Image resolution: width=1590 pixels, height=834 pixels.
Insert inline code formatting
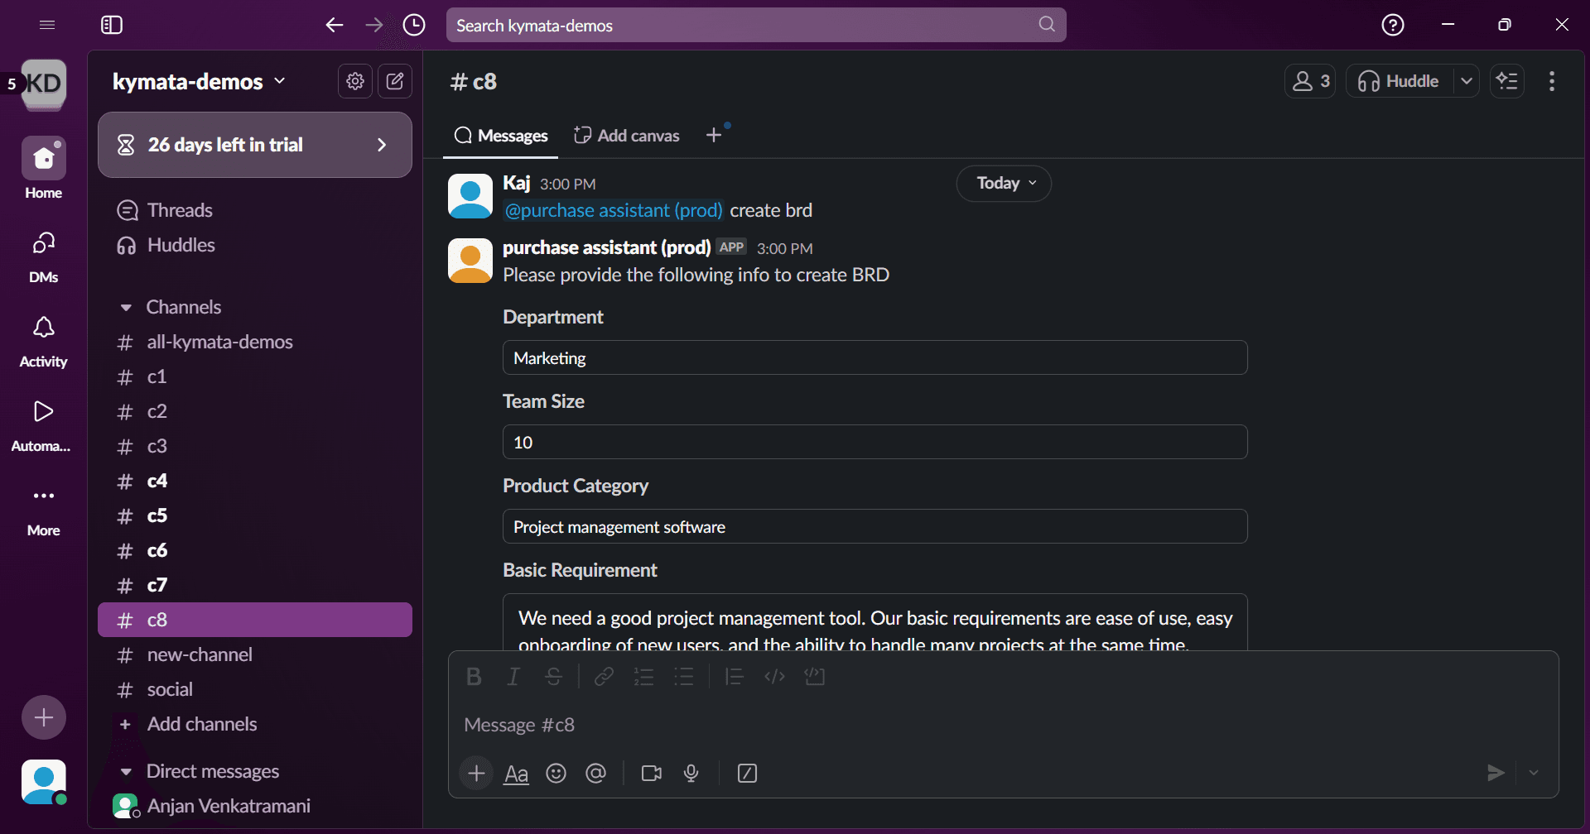(775, 677)
